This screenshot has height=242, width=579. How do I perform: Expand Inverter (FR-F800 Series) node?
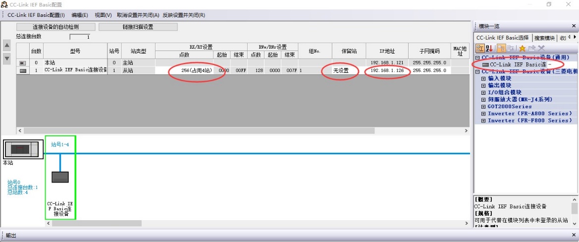tap(484, 121)
